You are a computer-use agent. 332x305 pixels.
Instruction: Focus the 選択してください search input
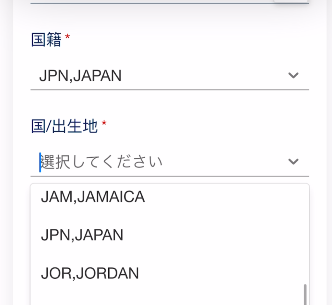130,162
